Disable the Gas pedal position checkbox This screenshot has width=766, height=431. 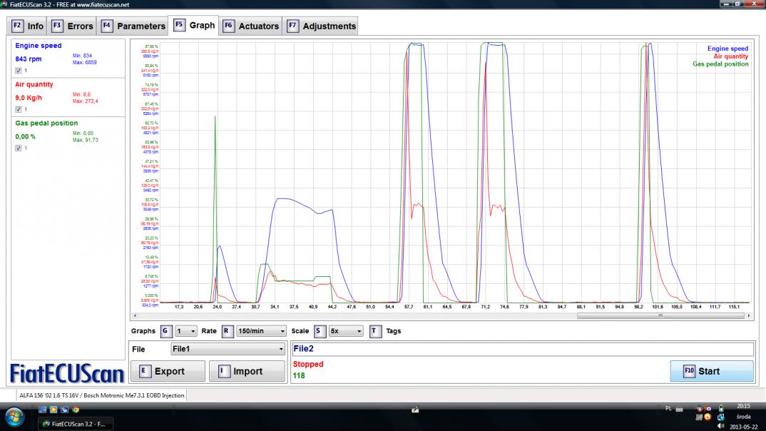click(x=19, y=148)
